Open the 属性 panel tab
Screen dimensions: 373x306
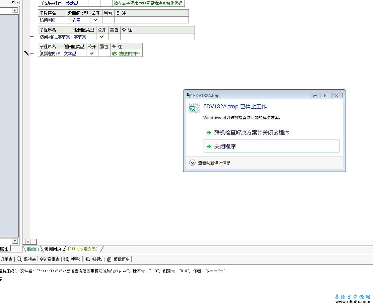click(4, 249)
